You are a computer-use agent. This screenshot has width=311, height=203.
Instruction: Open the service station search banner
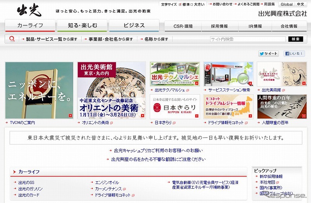pos(228,74)
